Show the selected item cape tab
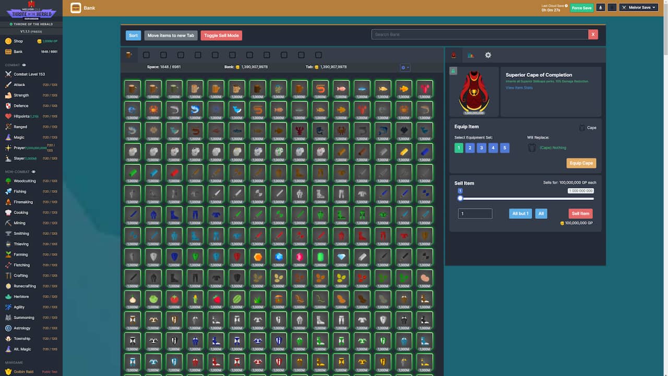The image size is (668, 376). (x=454, y=55)
